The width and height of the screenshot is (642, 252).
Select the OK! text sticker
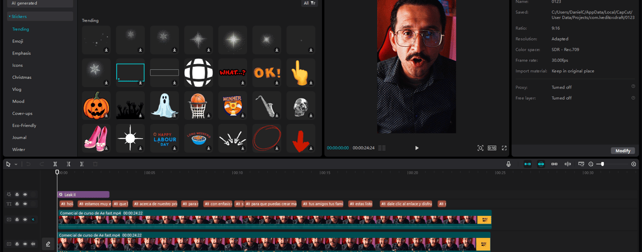click(266, 72)
